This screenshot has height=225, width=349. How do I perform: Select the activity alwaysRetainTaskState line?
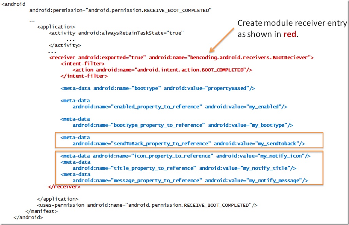[116, 33]
